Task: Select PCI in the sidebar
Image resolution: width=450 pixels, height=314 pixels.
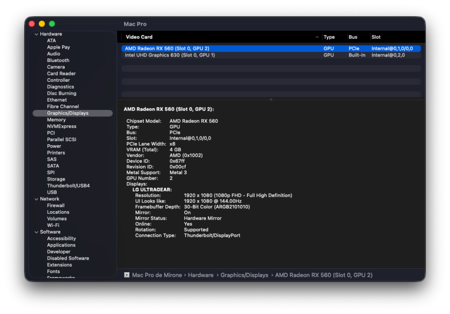Action: click(x=51, y=133)
